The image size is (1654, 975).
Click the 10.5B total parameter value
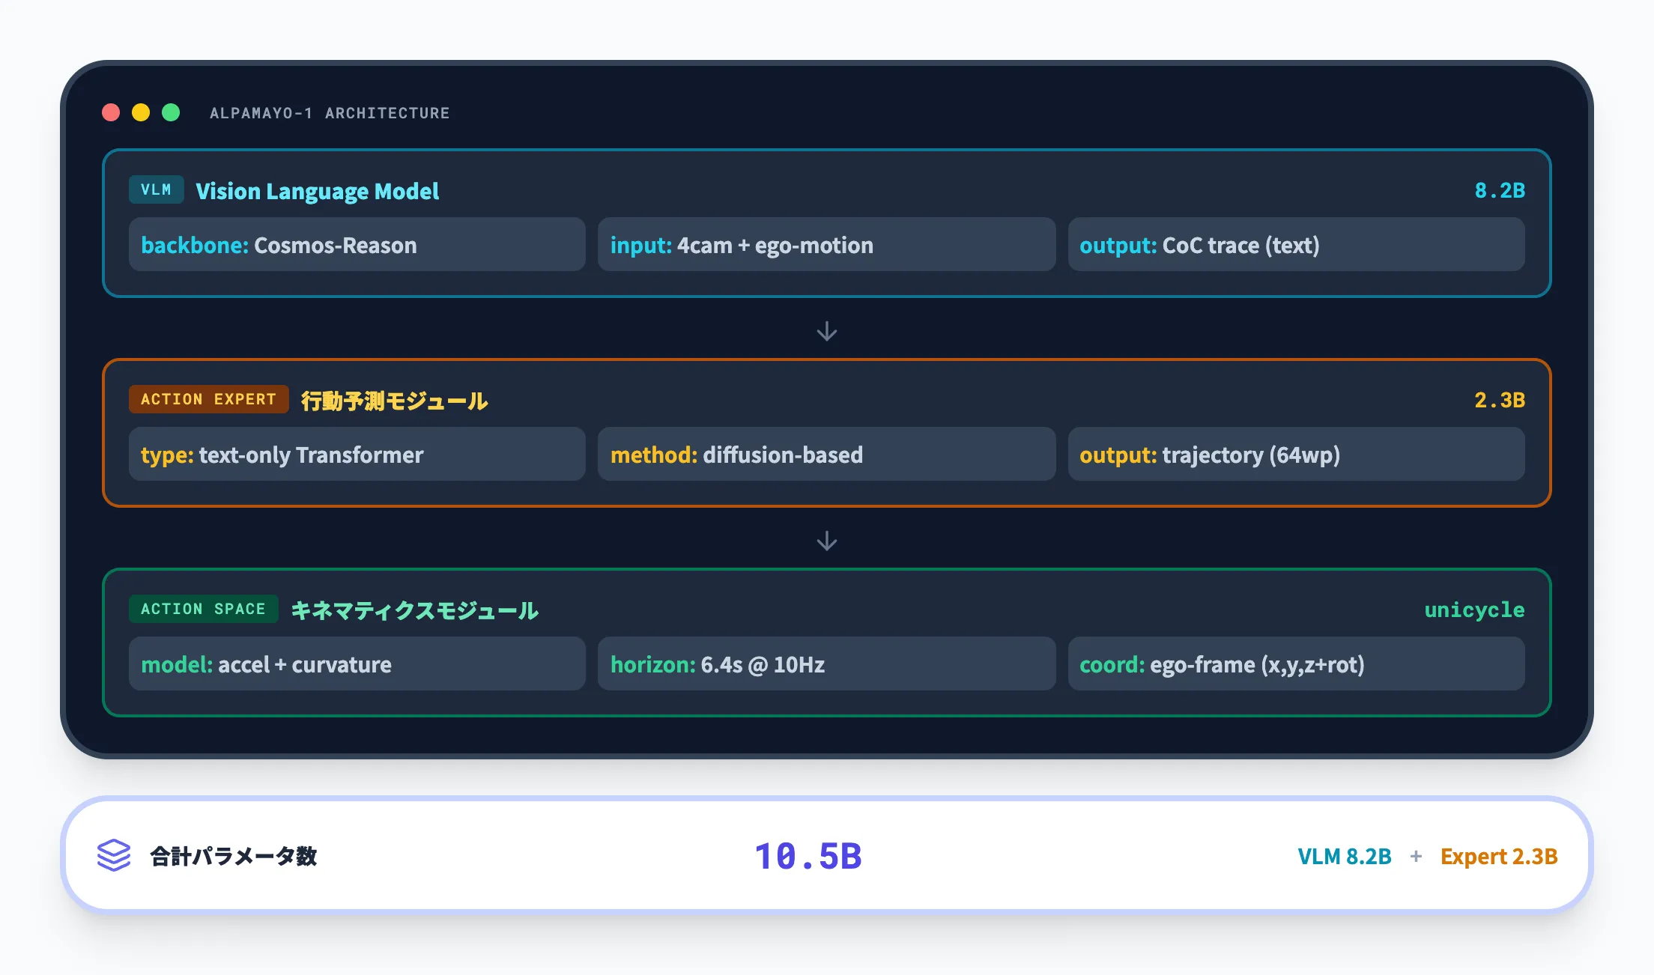pyautogui.click(x=808, y=856)
